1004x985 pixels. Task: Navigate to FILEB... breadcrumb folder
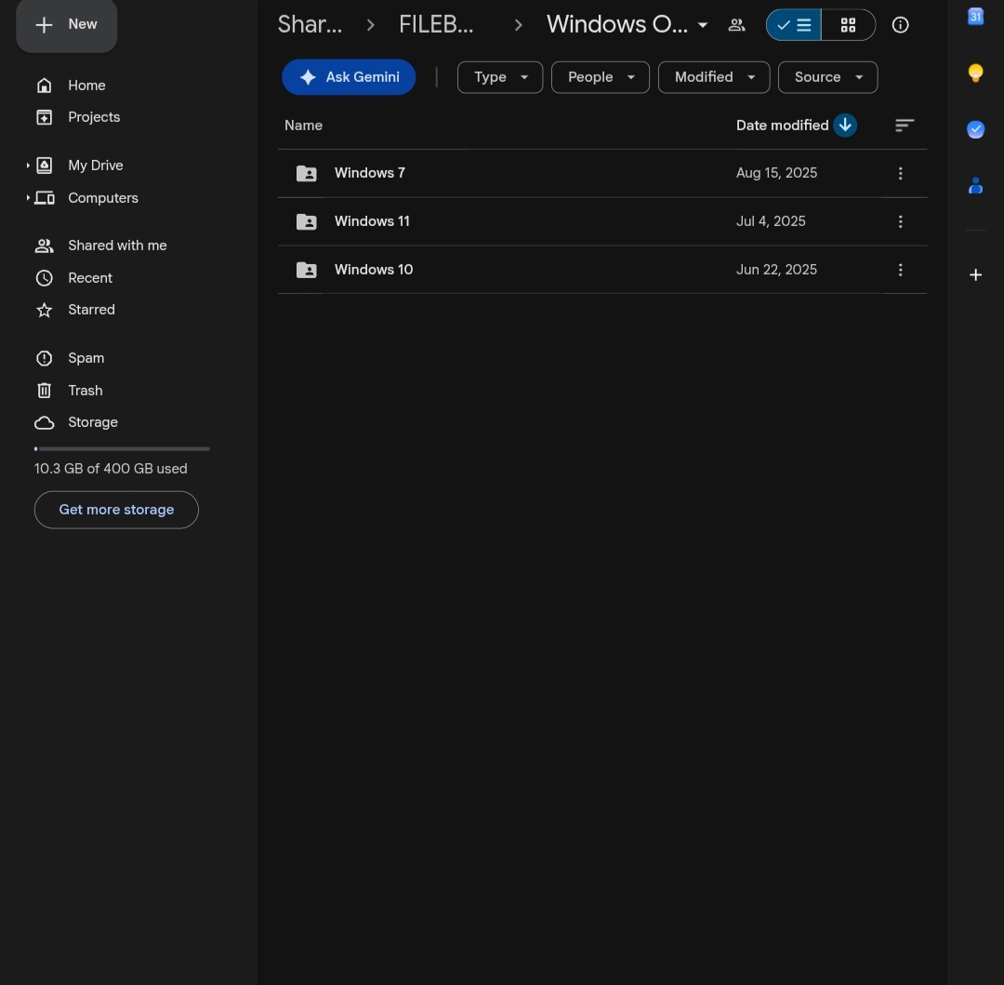tap(436, 25)
